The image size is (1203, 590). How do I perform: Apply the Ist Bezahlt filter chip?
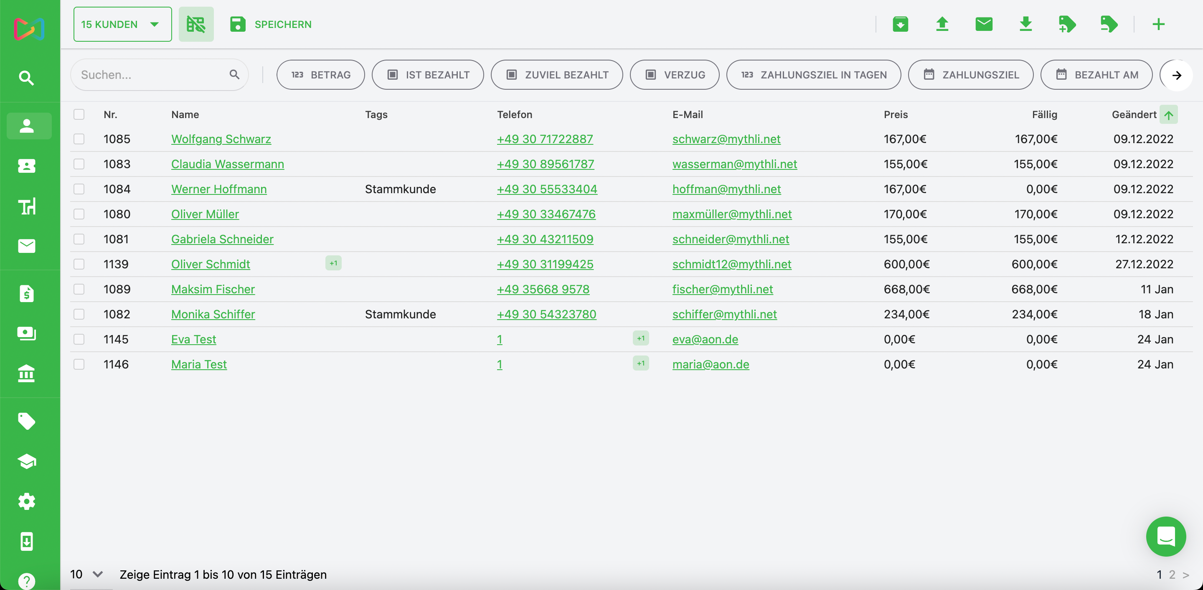point(427,75)
